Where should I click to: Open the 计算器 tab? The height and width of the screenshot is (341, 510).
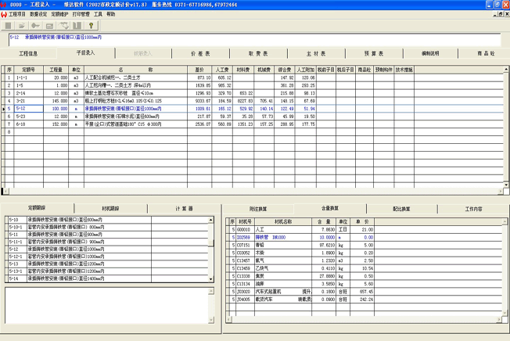184,209
